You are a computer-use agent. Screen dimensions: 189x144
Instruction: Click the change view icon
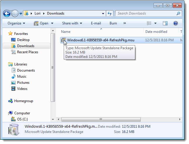pyautogui.click(x=149, y=23)
